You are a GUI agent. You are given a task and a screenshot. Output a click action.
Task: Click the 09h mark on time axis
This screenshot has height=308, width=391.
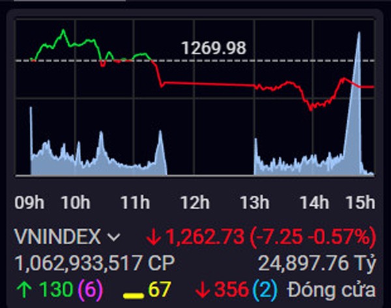coord(30,203)
